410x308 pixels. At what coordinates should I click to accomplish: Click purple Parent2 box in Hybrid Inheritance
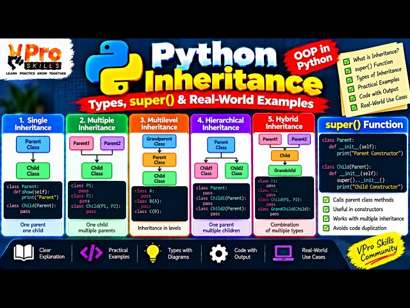click(x=299, y=139)
